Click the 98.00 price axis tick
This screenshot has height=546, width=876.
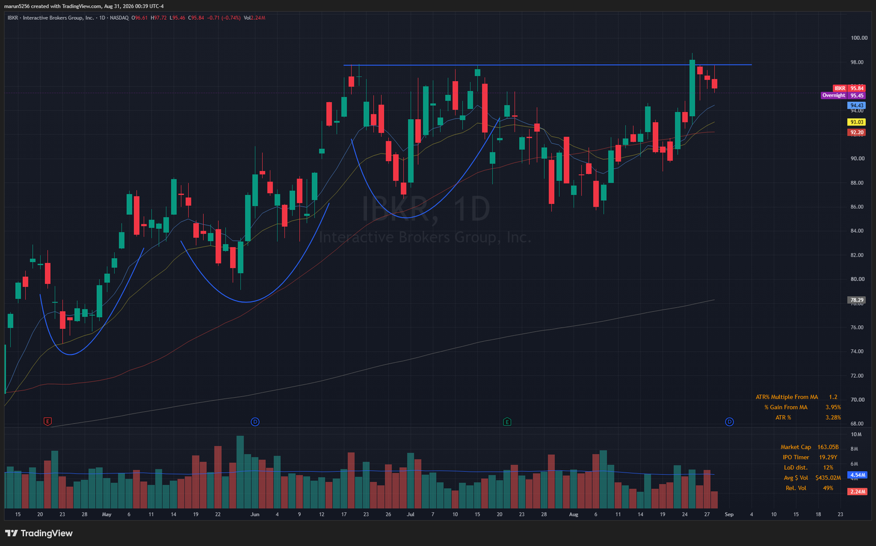857,62
